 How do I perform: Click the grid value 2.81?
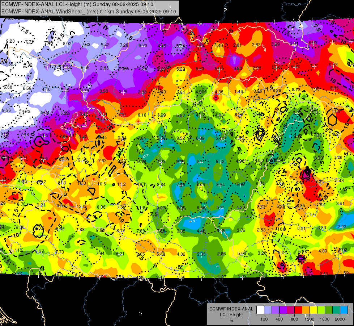237,45
